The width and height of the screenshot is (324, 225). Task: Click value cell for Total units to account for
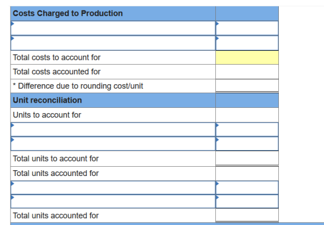point(247,159)
